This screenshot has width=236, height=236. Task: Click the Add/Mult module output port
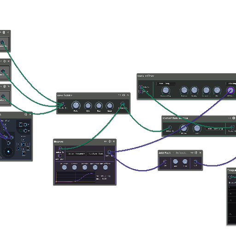[195, 162]
